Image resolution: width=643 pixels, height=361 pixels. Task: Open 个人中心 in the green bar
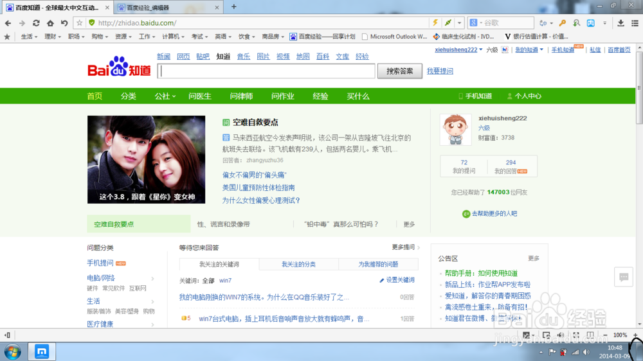pos(525,96)
